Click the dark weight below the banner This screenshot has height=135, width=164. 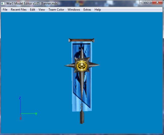82,117
